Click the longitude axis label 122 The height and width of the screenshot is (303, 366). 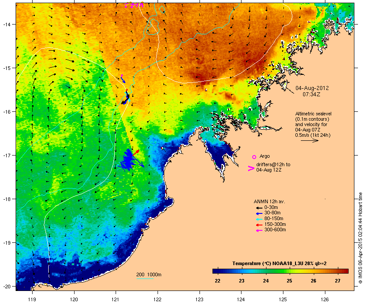pyautogui.click(x=158, y=299)
